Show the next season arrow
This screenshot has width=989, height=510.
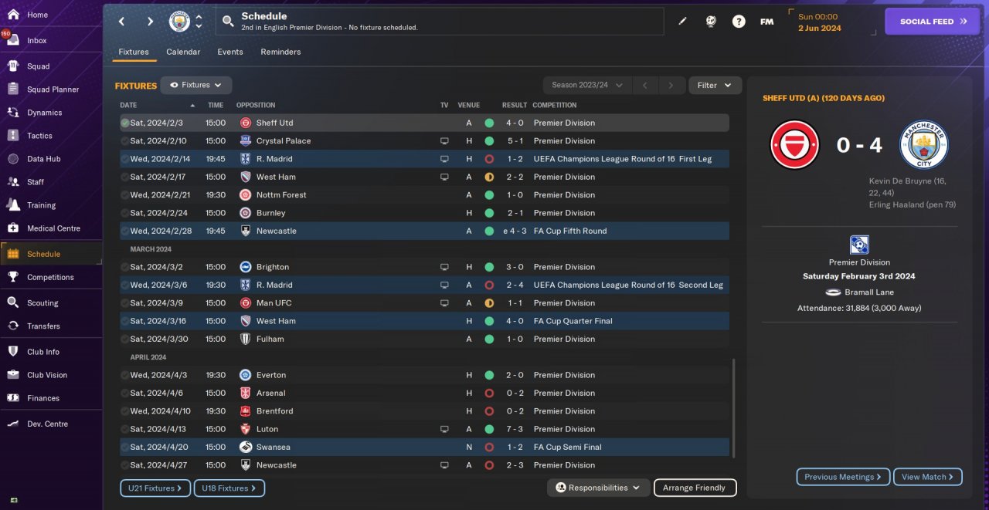(x=671, y=86)
